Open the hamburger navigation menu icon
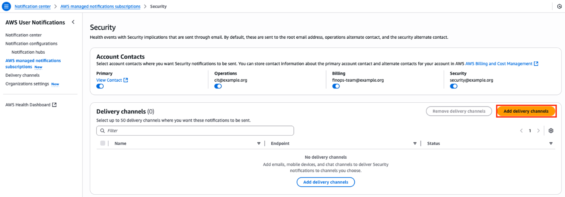Screen dimensions: 565x197 click(7, 7)
